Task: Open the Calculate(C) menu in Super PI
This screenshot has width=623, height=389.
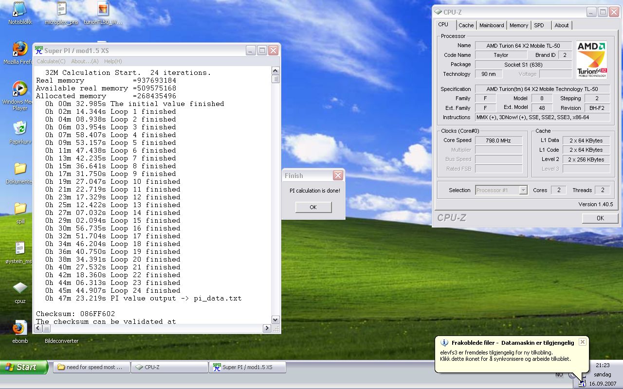Action: click(51, 61)
